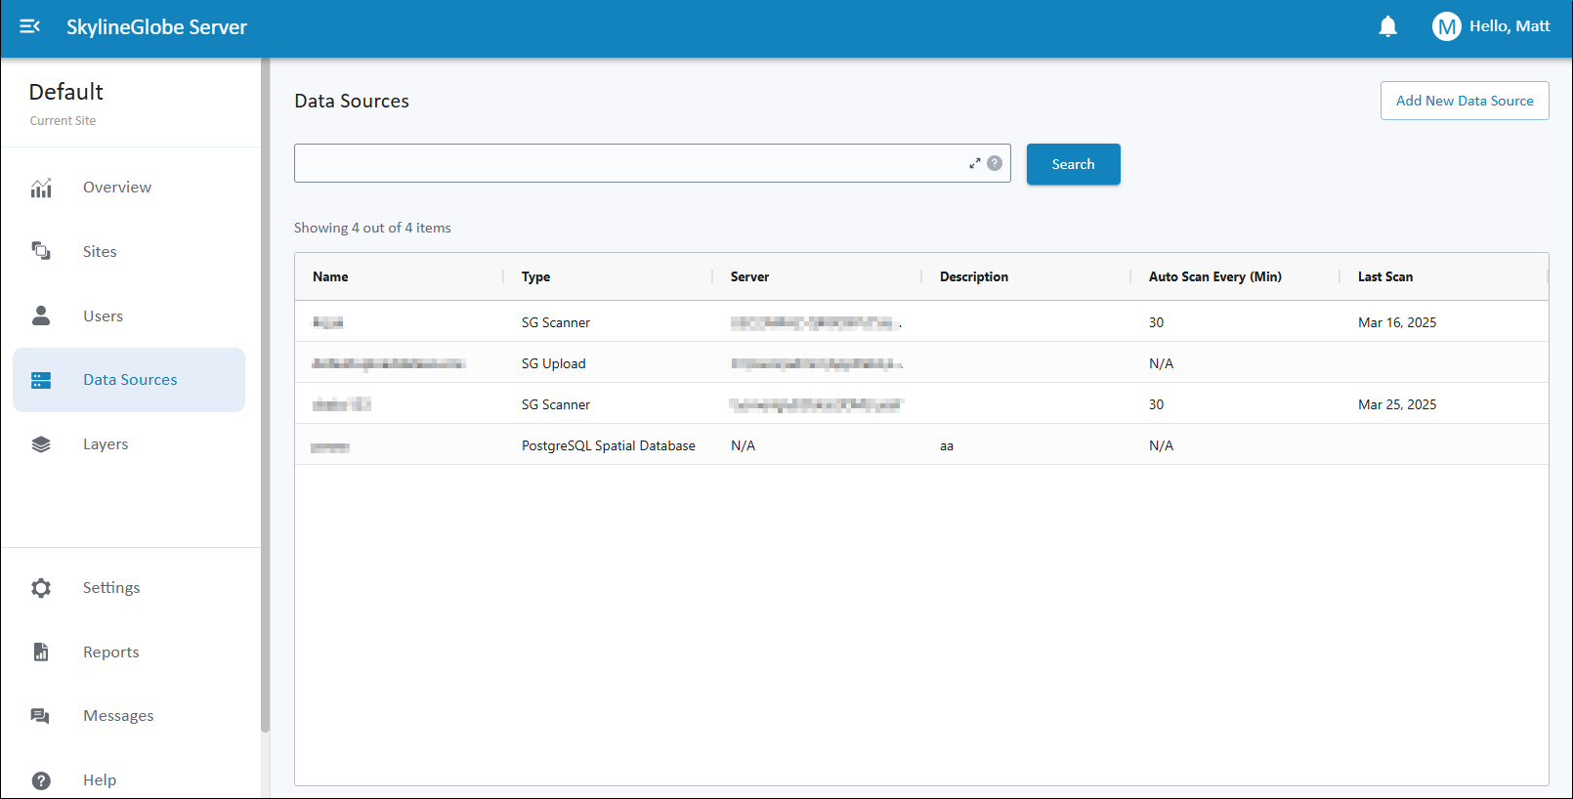1573x799 pixels.
Task: Expand the search box using the expand arrows
Action: coord(974,163)
